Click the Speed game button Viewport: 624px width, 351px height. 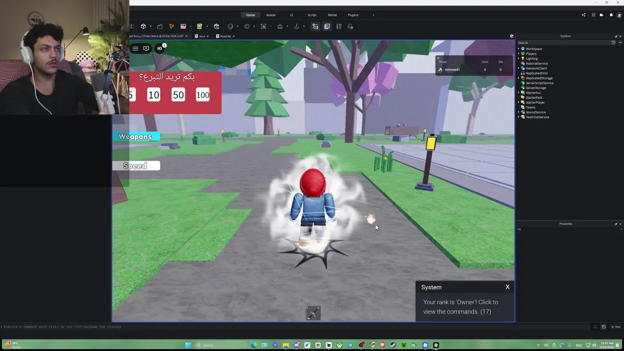point(136,166)
